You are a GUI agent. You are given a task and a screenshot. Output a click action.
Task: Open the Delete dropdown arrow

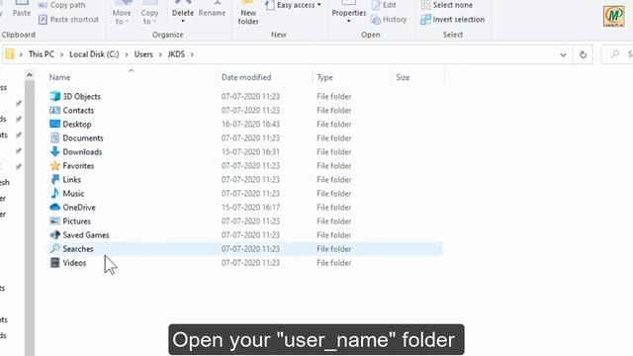click(183, 22)
